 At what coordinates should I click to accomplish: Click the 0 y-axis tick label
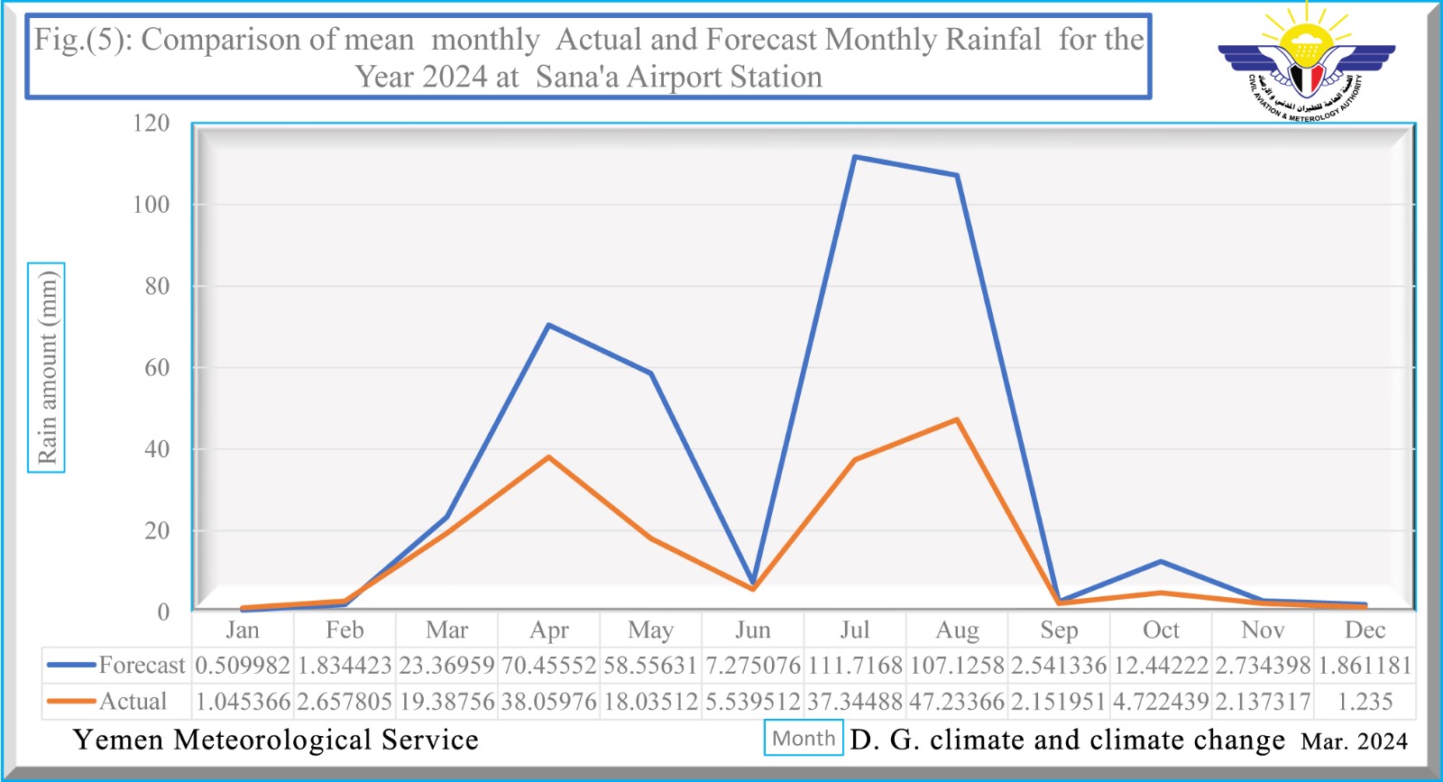163,612
